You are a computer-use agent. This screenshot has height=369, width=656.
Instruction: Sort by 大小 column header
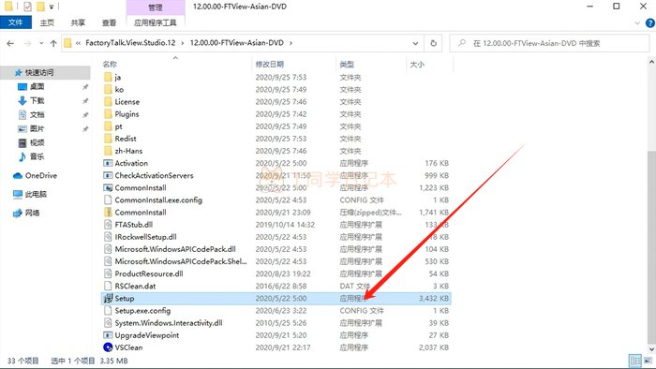(x=417, y=64)
